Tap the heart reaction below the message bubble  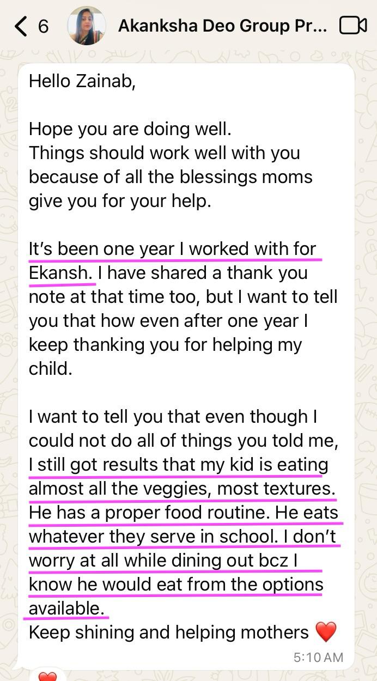tap(47, 676)
